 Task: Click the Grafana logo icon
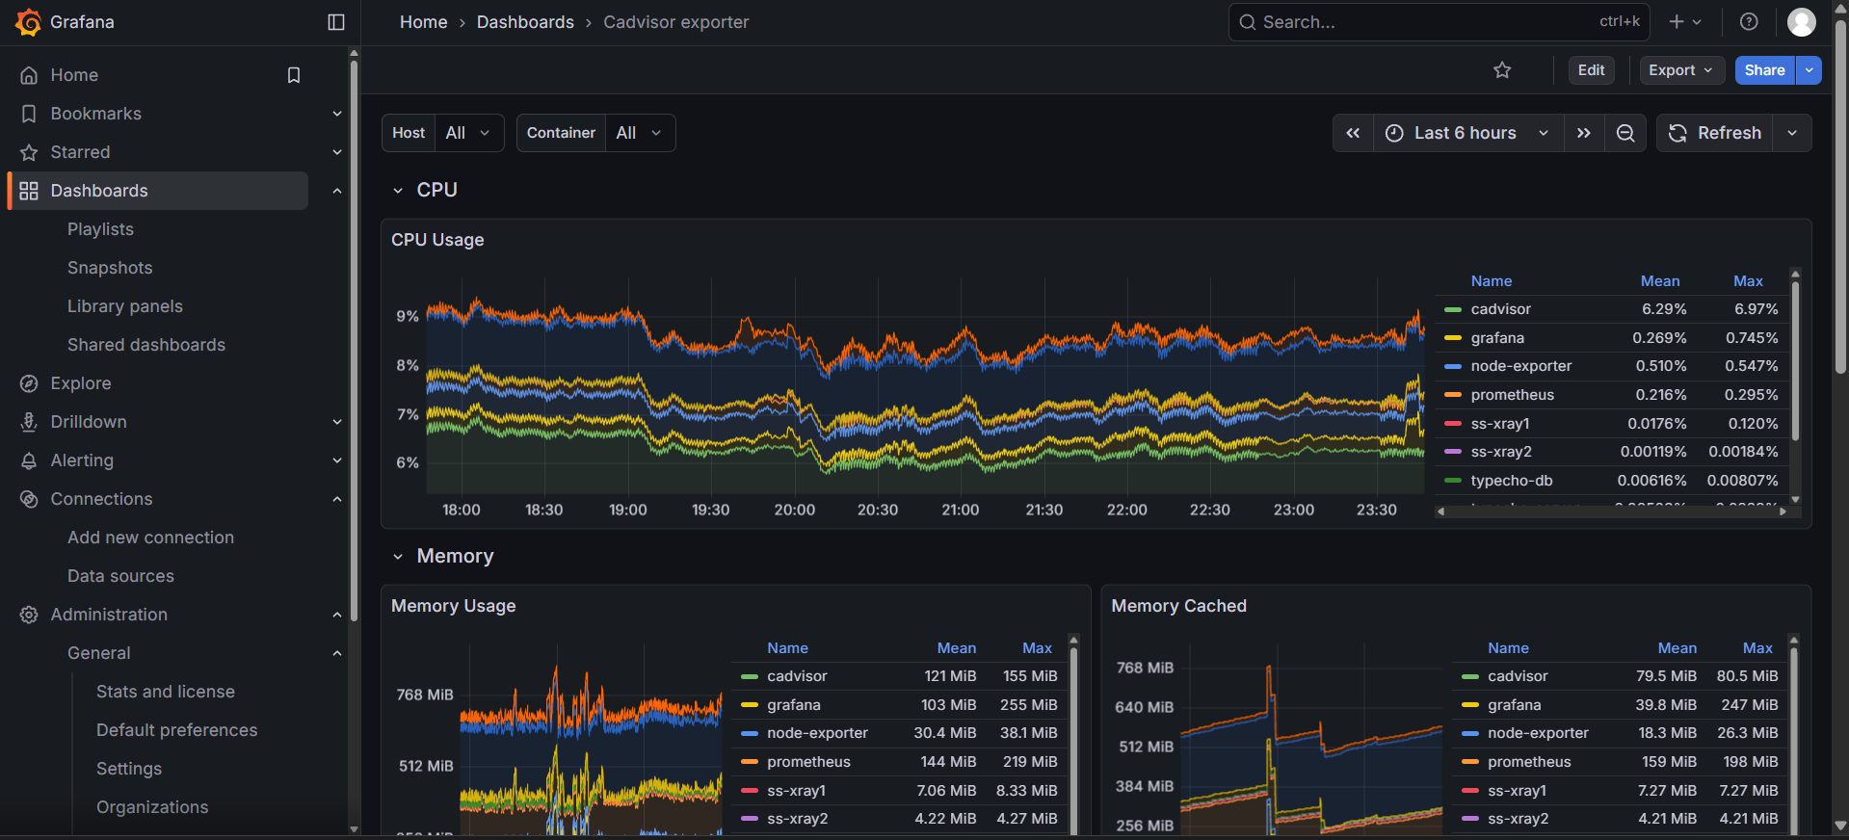28,22
